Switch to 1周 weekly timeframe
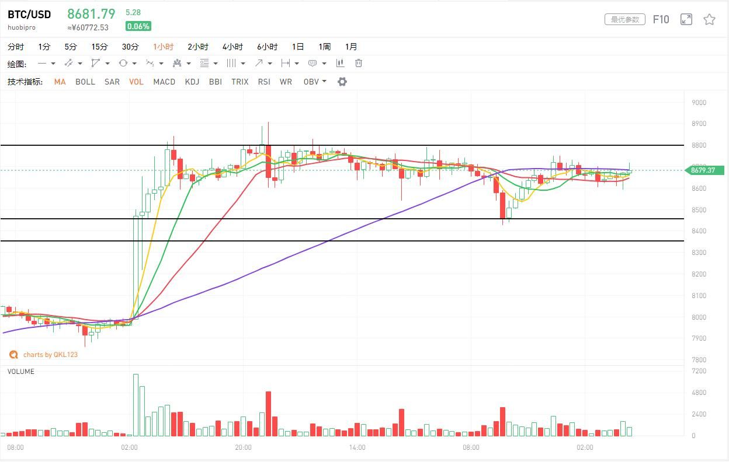 coord(325,47)
